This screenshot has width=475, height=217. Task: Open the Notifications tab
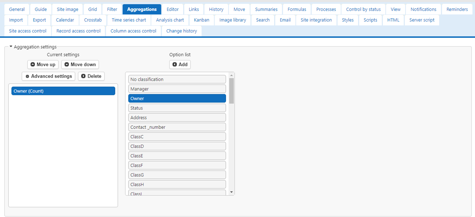(x=423, y=9)
